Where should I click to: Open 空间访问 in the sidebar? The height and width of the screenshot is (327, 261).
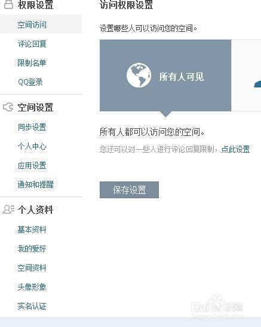click(32, 25)
